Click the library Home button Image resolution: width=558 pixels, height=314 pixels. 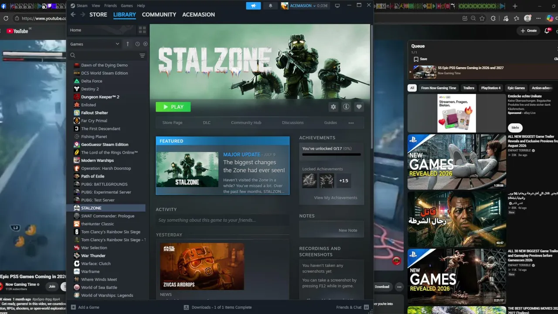101,30
